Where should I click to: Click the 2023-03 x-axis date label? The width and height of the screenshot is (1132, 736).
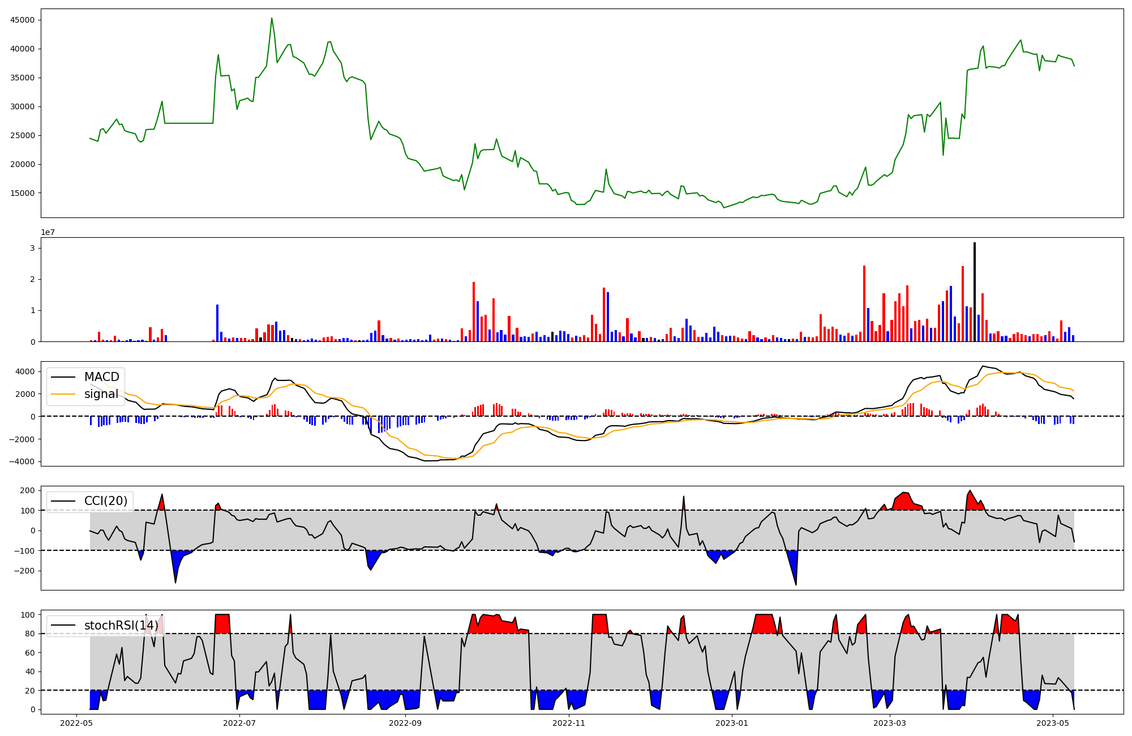click(890, 723)
